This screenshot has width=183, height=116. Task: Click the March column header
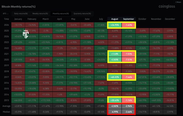(46, 19)
